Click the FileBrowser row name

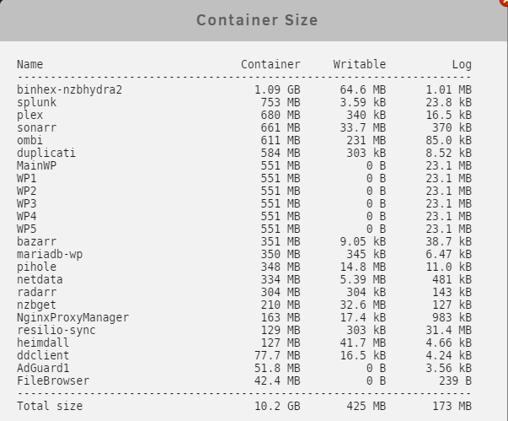(53, 381)
